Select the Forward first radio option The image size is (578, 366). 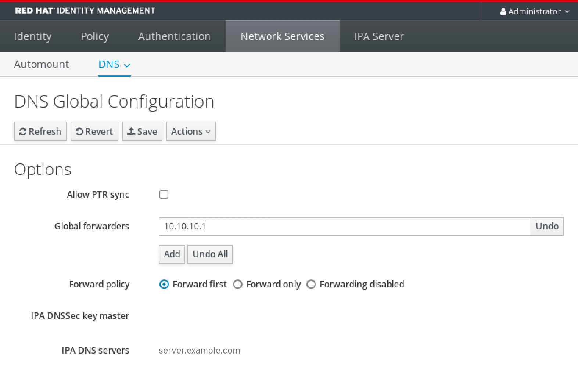coord(164,285)
